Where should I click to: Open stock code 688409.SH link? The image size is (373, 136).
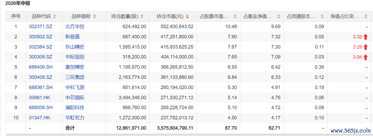[41, 67]
